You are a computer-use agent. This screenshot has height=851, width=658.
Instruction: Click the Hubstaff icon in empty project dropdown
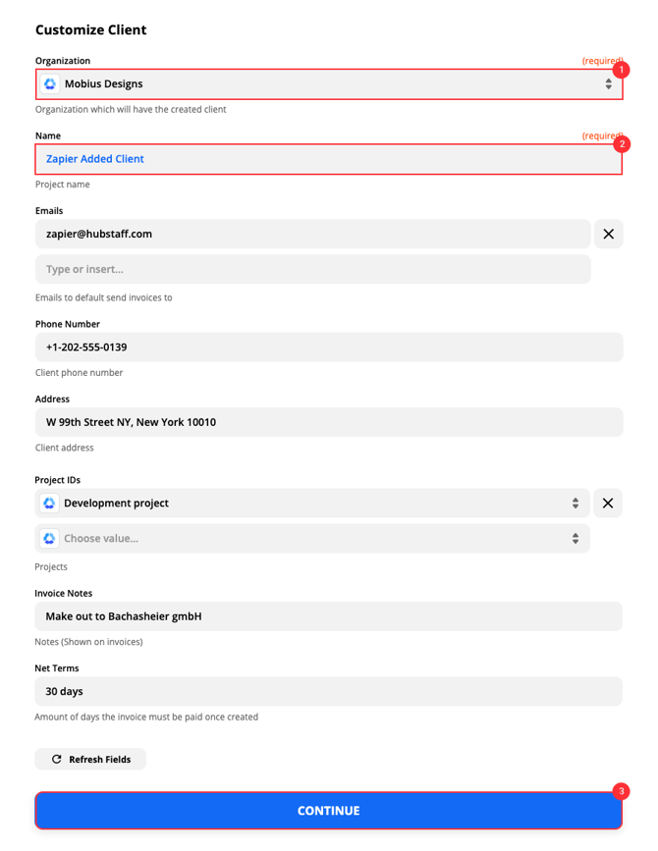pyautogui.click(x=49, y=539)
